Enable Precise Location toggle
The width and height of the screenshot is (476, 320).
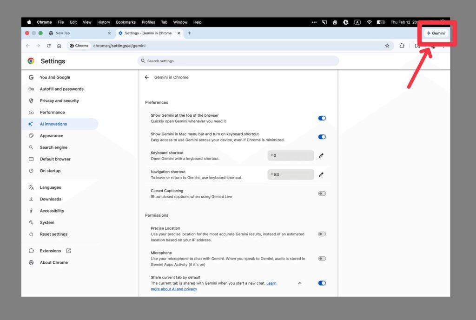[322, 234]
